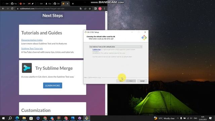Click the Git logo in the setup header
This screenshot has width=215, height=121.
point(144,38)
